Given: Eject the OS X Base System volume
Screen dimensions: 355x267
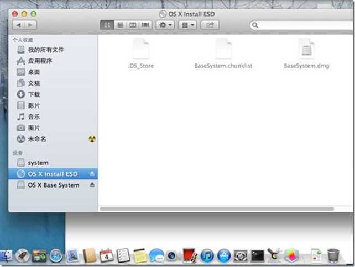Looking at the screenshot, I should coord(92,185).
